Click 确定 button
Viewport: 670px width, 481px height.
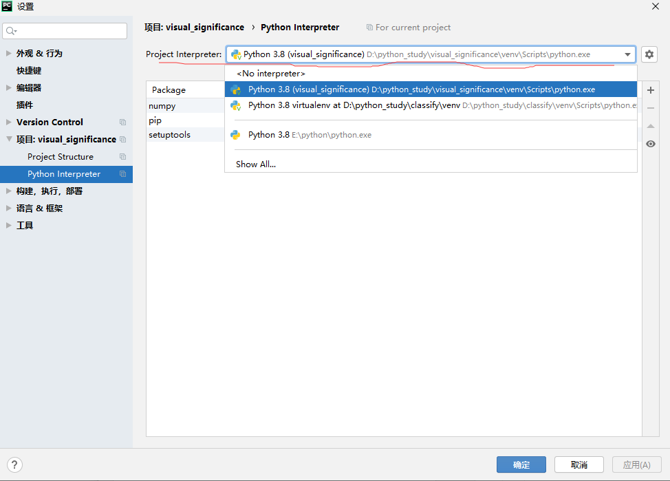[521, 464]
